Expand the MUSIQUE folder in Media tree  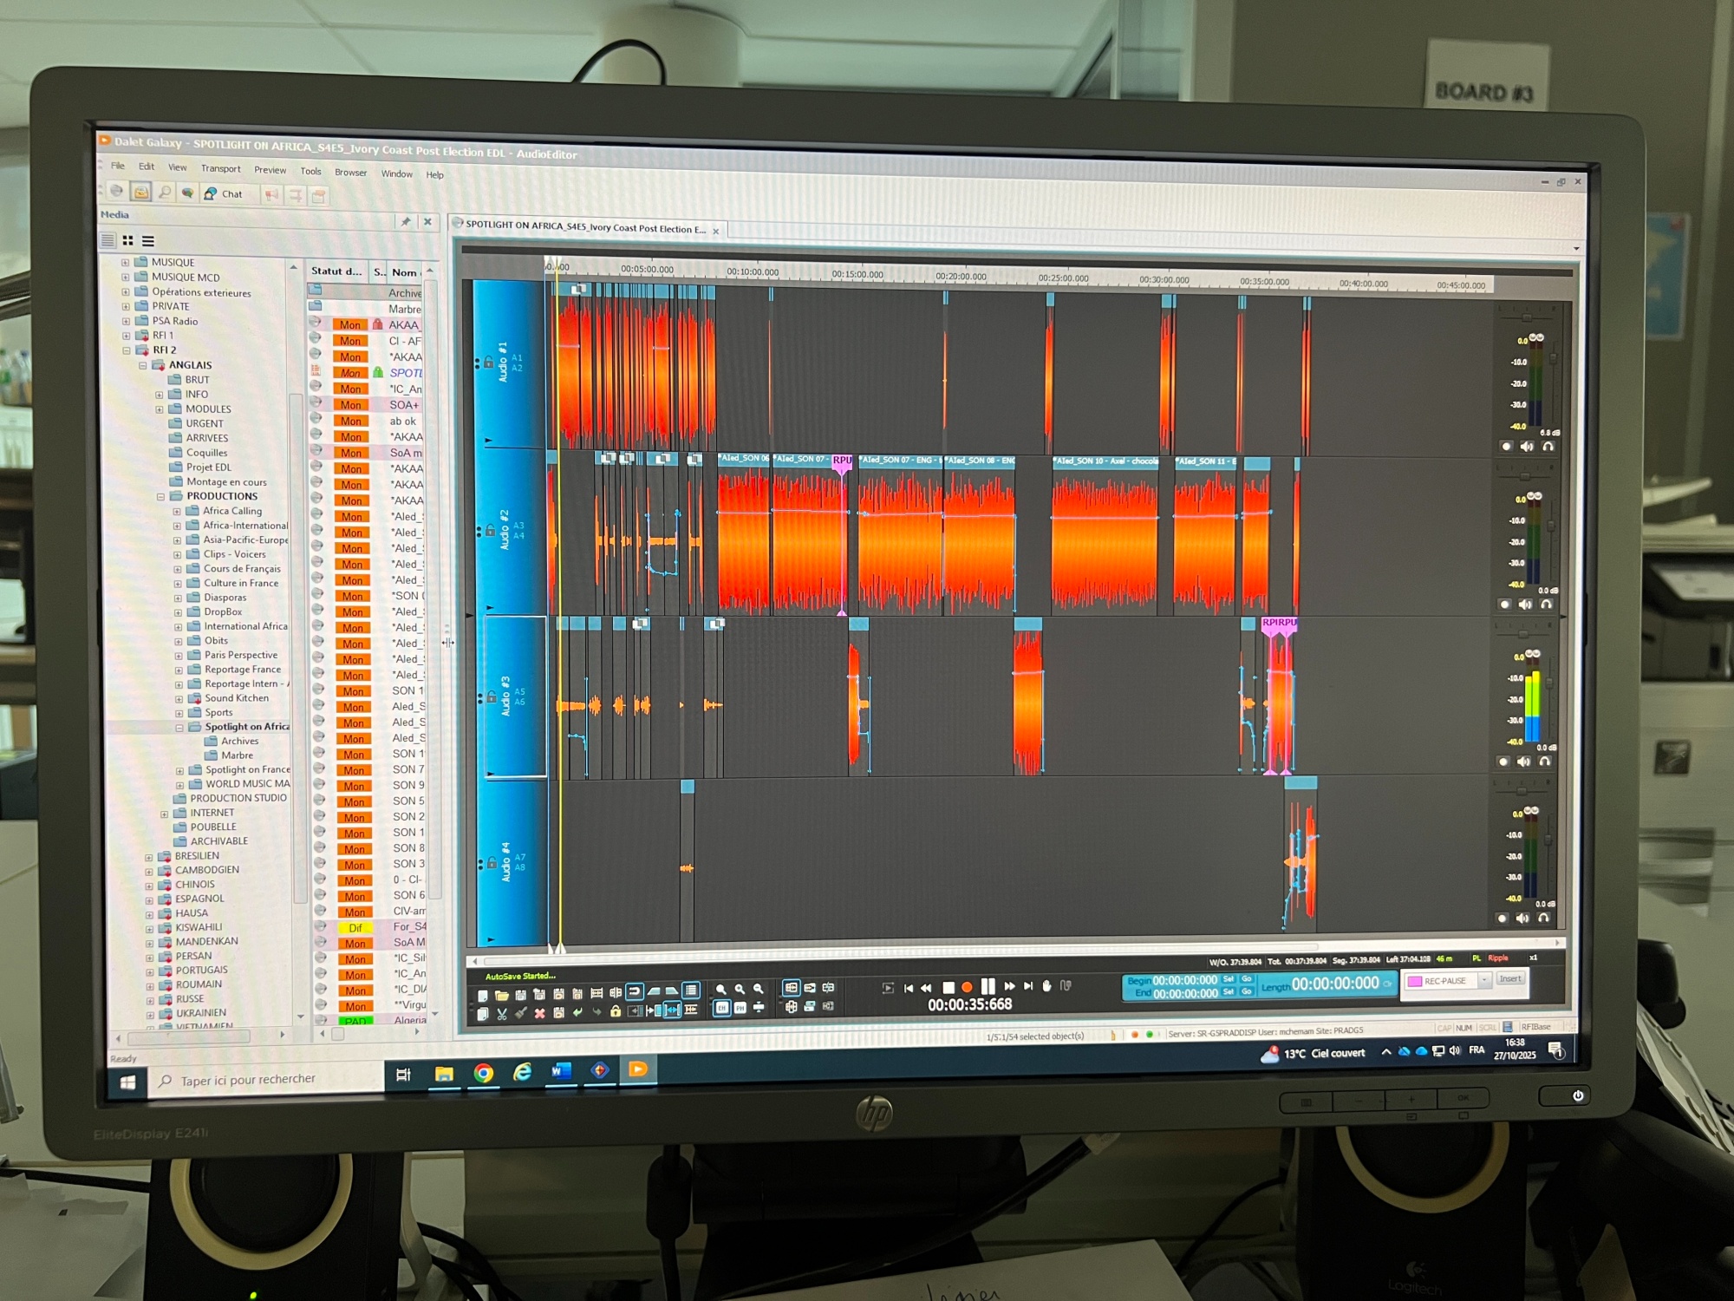click(126, 262)
